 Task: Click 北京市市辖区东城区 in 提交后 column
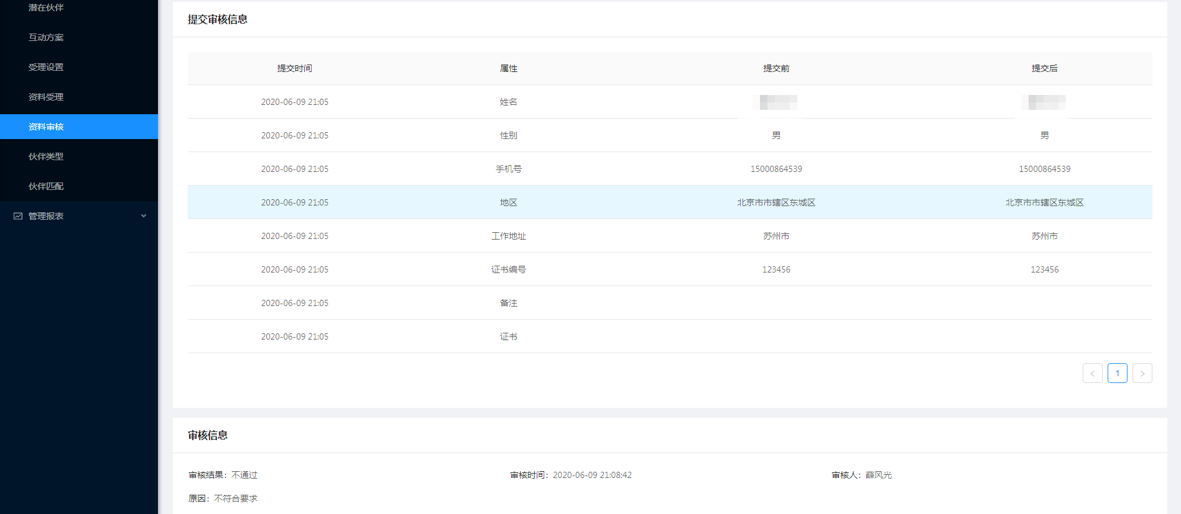[1045, 202]
